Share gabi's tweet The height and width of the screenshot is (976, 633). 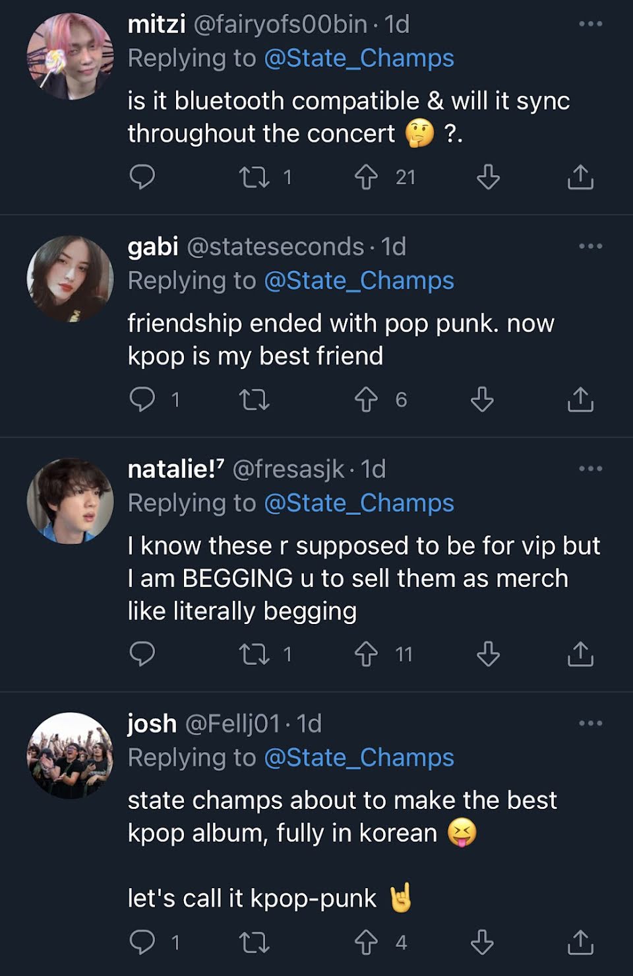580,400
